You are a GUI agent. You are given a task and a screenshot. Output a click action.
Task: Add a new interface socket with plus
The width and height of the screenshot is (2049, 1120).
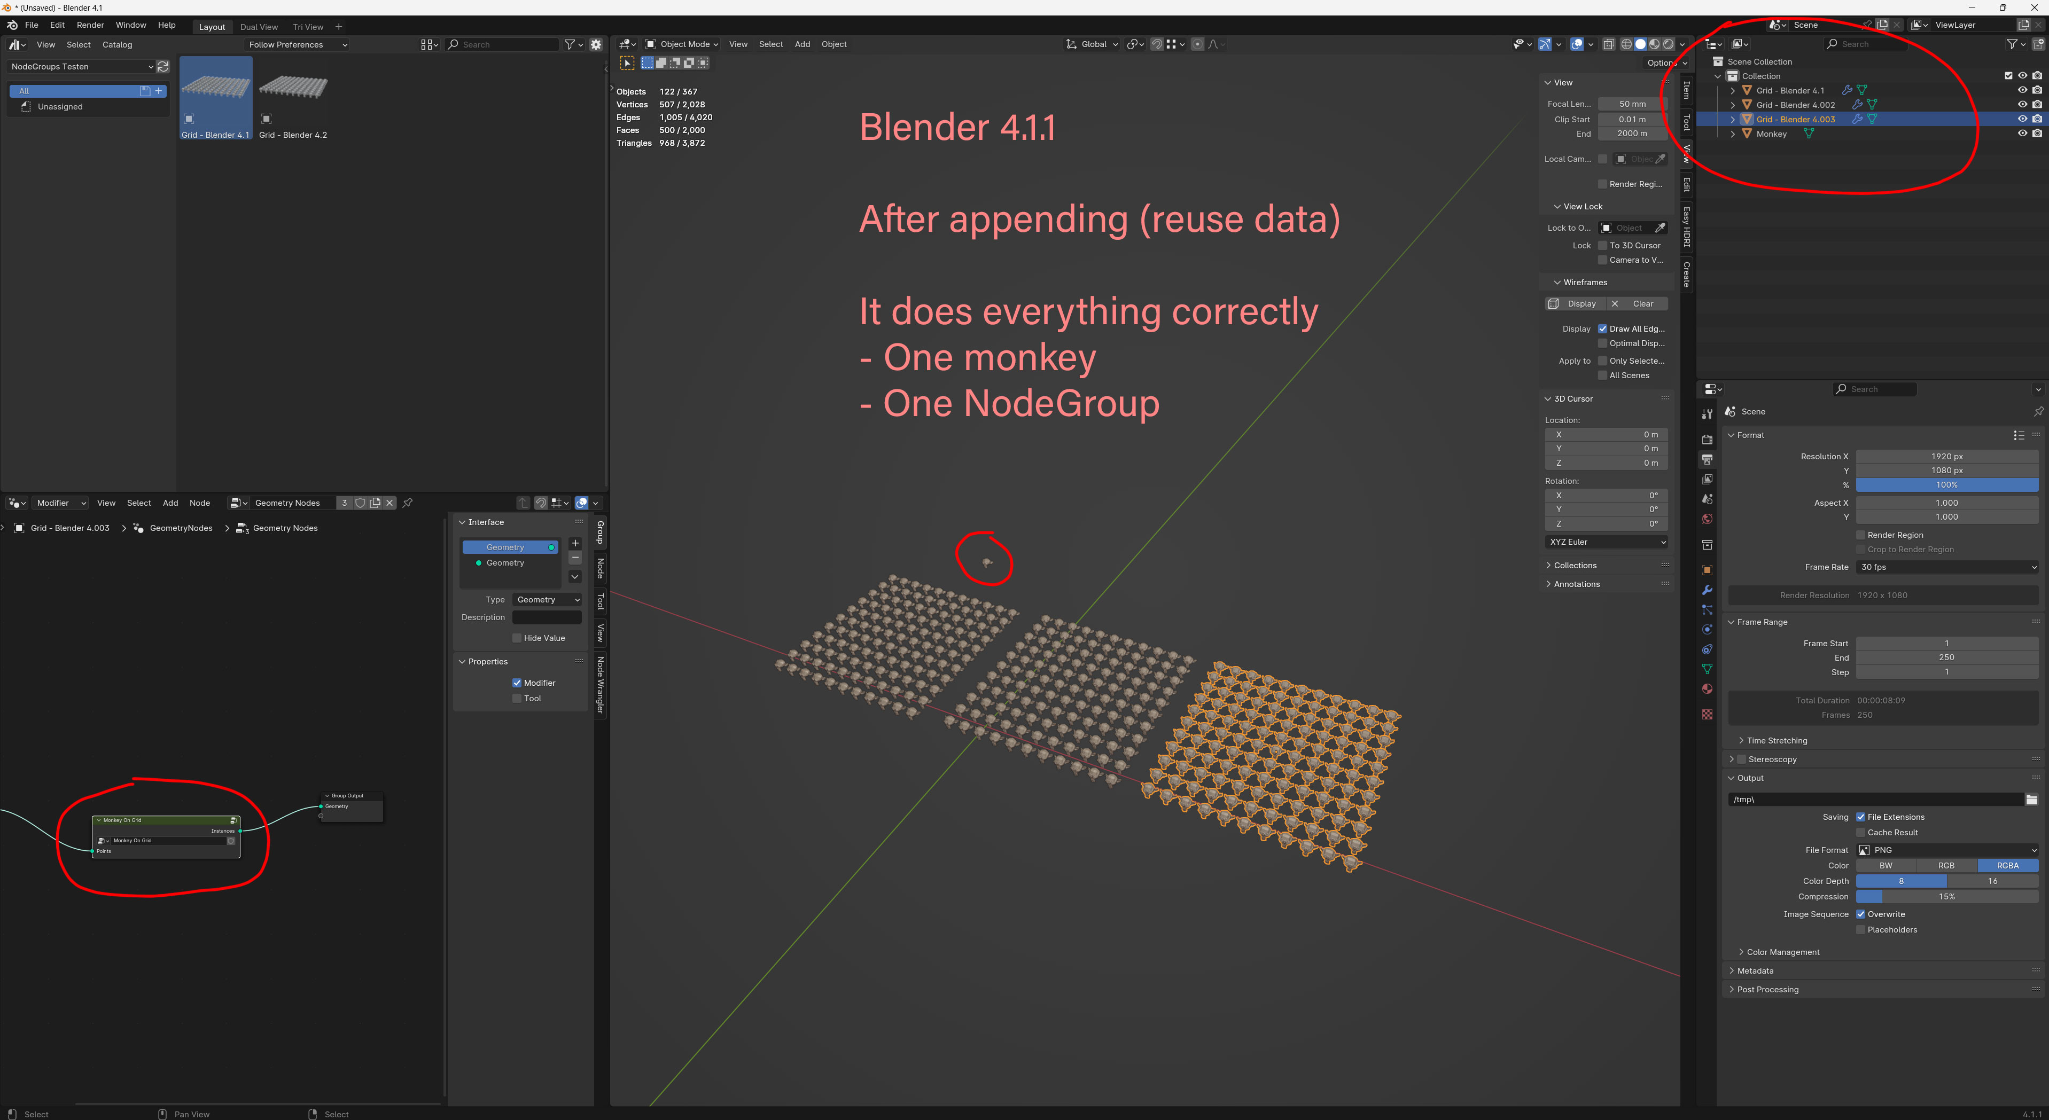coord(575,544)
